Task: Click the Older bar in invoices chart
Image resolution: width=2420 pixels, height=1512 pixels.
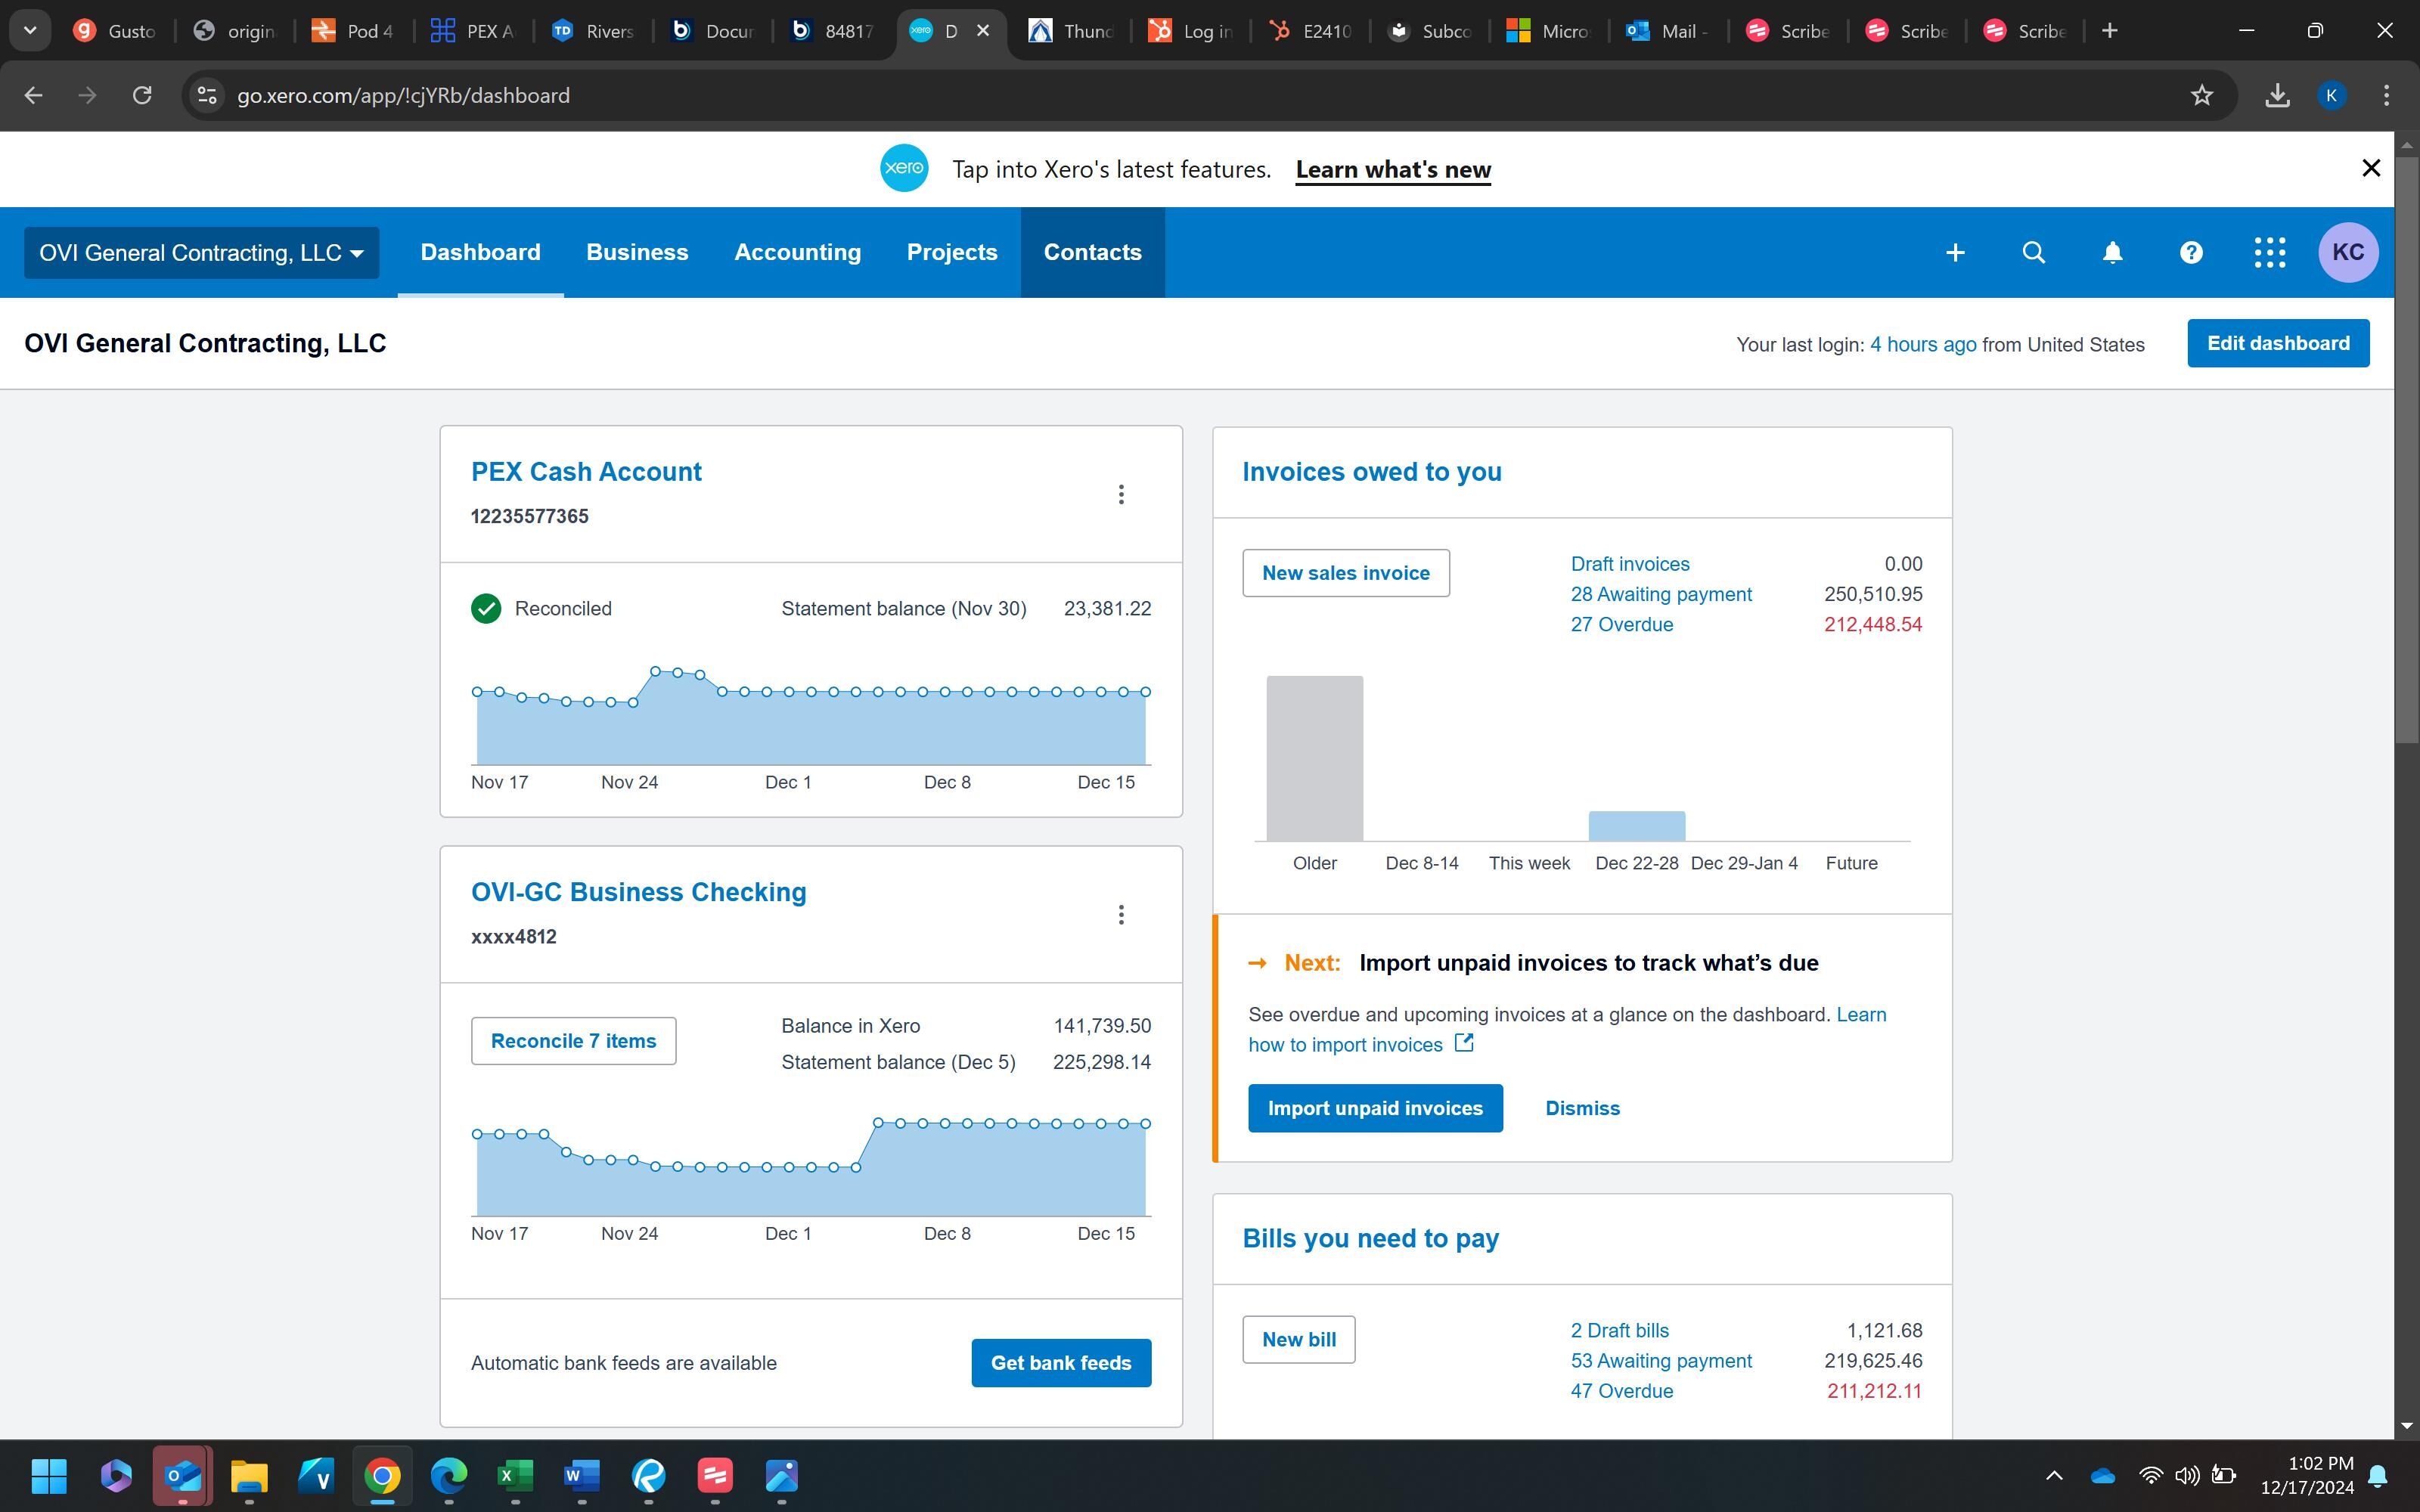Action: tap(1314, 758)
